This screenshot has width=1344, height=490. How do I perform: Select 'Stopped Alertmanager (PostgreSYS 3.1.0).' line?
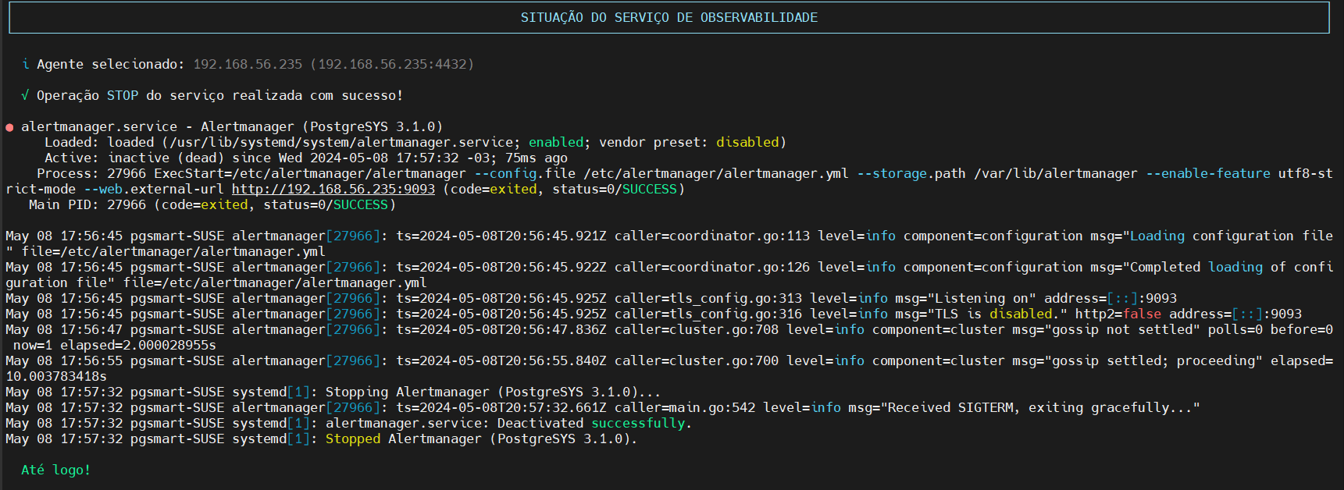tap(482, 439)
